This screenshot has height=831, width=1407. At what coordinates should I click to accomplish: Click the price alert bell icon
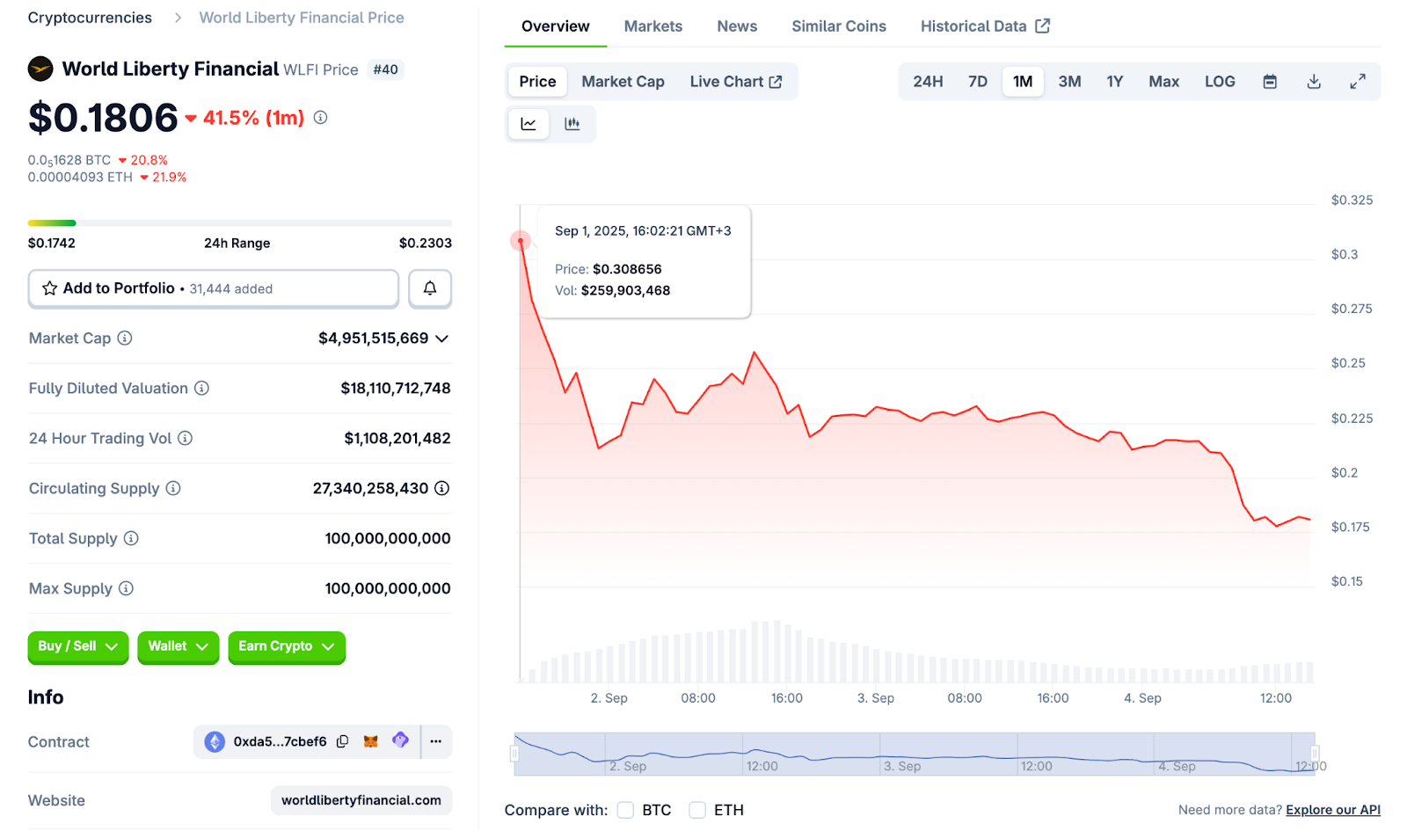(x=430, y=288)
